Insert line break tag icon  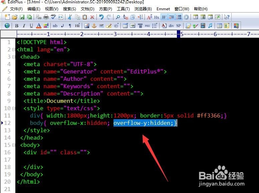tap(62, 26)
